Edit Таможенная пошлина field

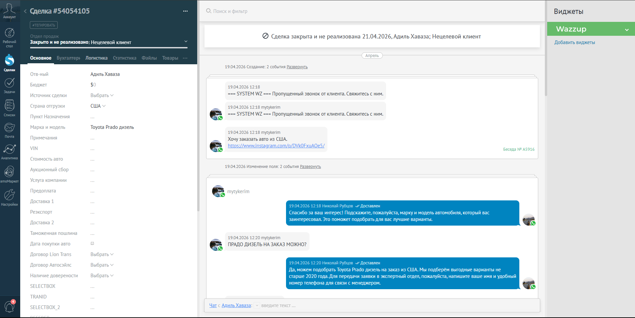tap(92, 233)
